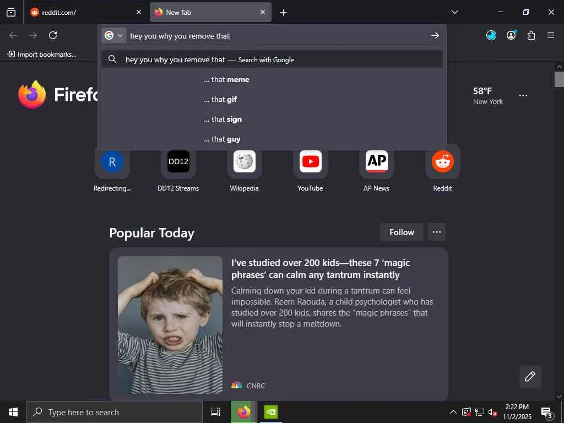Select Search with Google suggestion row
This screenshot has height=423, width=564.
tap(272, 59)
